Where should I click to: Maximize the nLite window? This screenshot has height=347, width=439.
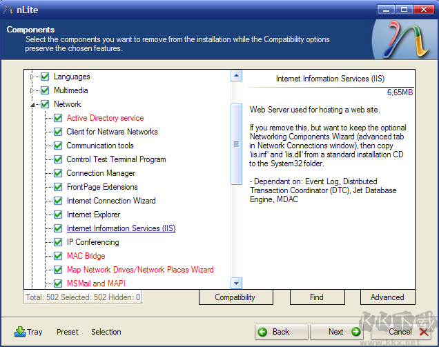click(404, 10)
